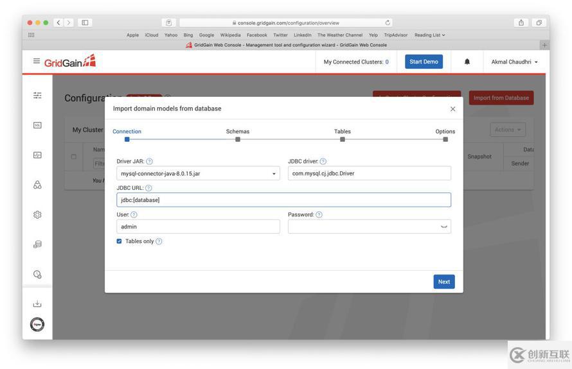572x369 pixels.
Task: Close the Import domain models dialog
Action: point(452,109)
